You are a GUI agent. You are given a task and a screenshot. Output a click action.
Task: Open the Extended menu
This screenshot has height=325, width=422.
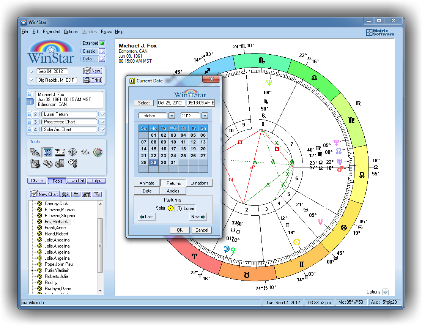click(x=51, y=32)
